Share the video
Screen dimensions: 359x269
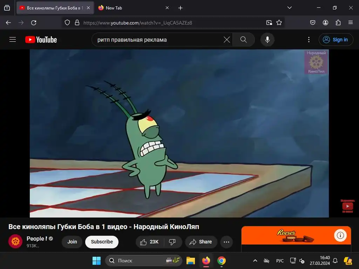pos(201,242)
